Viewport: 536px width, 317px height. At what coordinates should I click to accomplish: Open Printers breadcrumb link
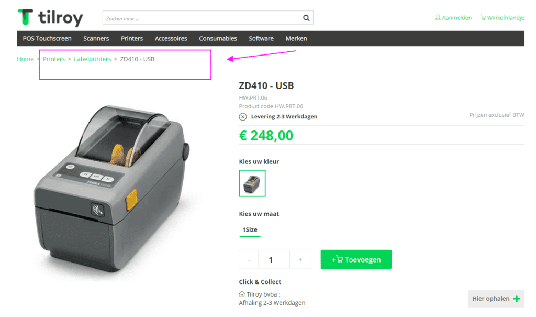coord(54,59)
